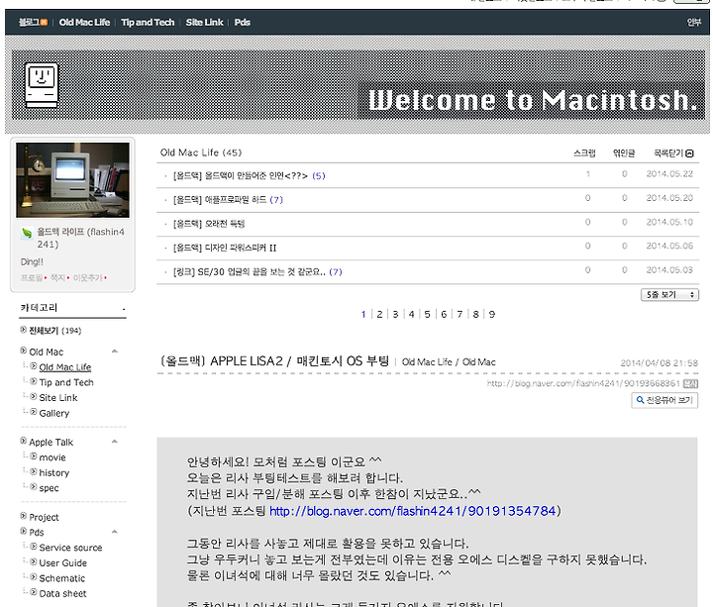Collapse the Apple Talk category group

pos(115,441)
